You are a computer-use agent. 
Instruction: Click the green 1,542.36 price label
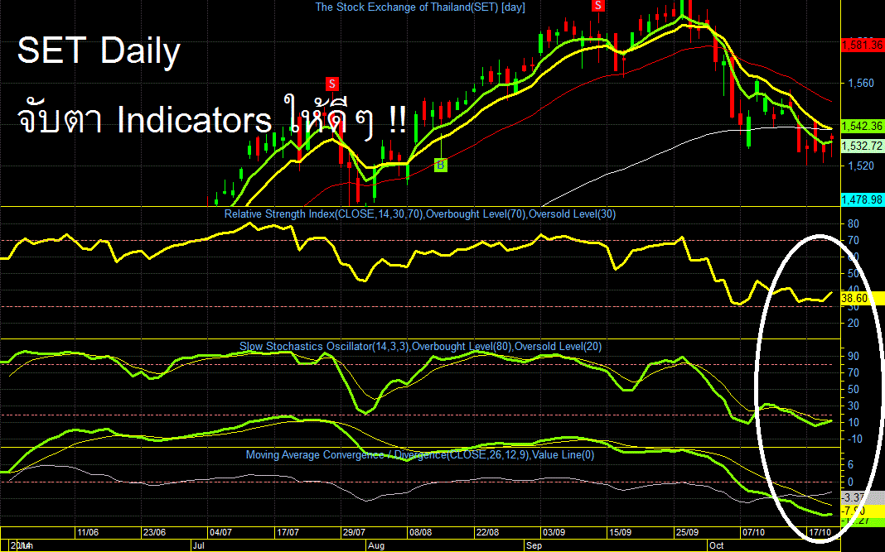[863, 127]
